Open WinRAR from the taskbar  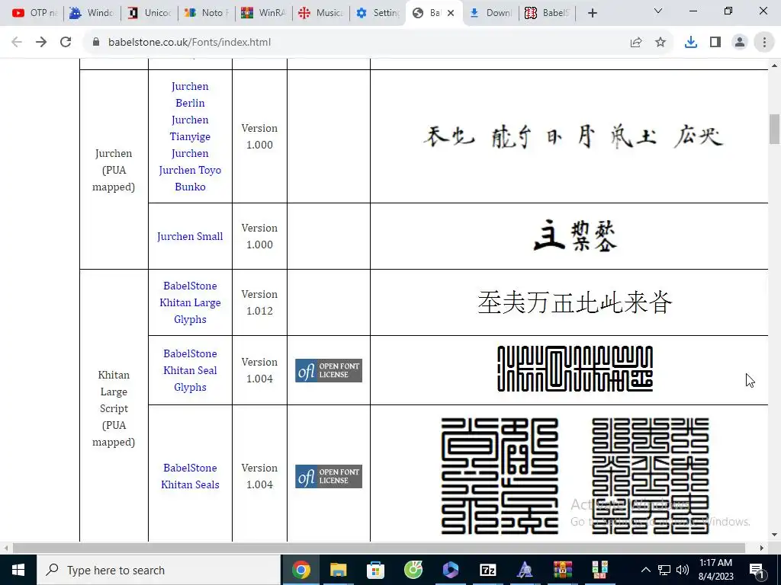click(562, 570)
